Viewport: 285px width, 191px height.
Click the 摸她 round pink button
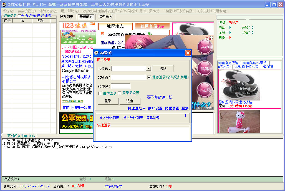point(205,69)
